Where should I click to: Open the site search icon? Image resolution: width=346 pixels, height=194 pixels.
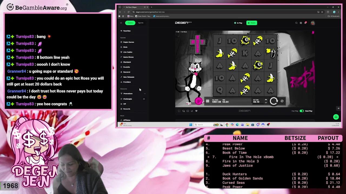tap(296, 23)
